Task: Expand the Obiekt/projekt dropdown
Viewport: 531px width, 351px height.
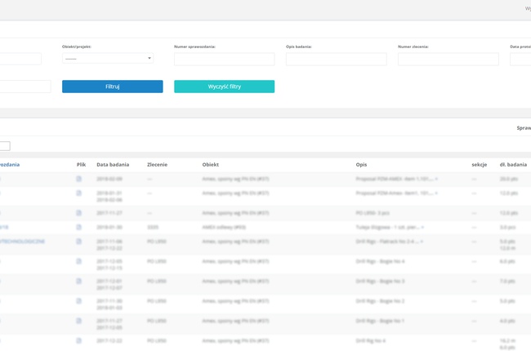Action: 108,59
